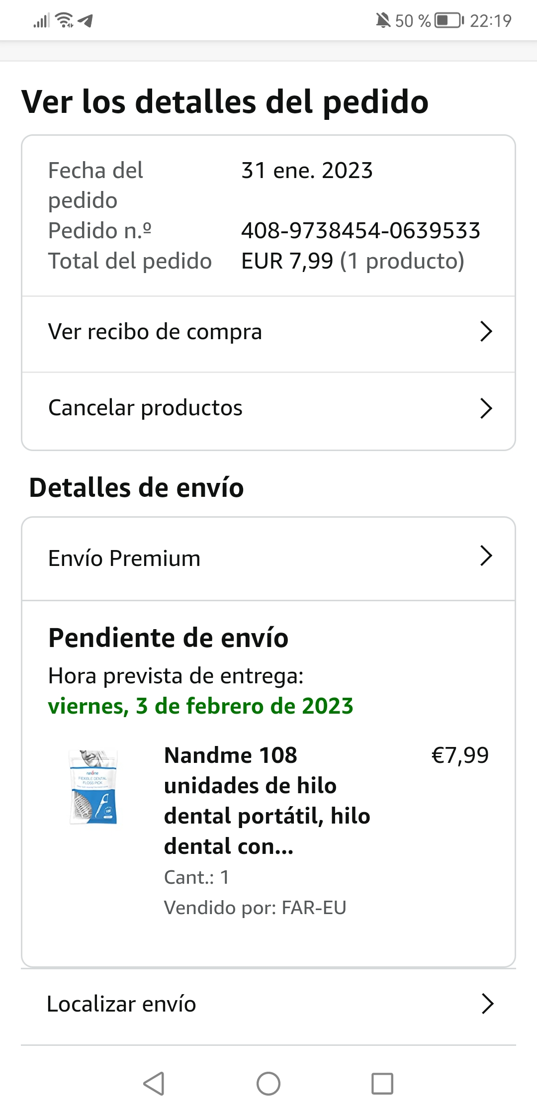Tap order number 408-9738454-0639533
This screenshot has width=537, height=1114.
(x=360, y=230)
